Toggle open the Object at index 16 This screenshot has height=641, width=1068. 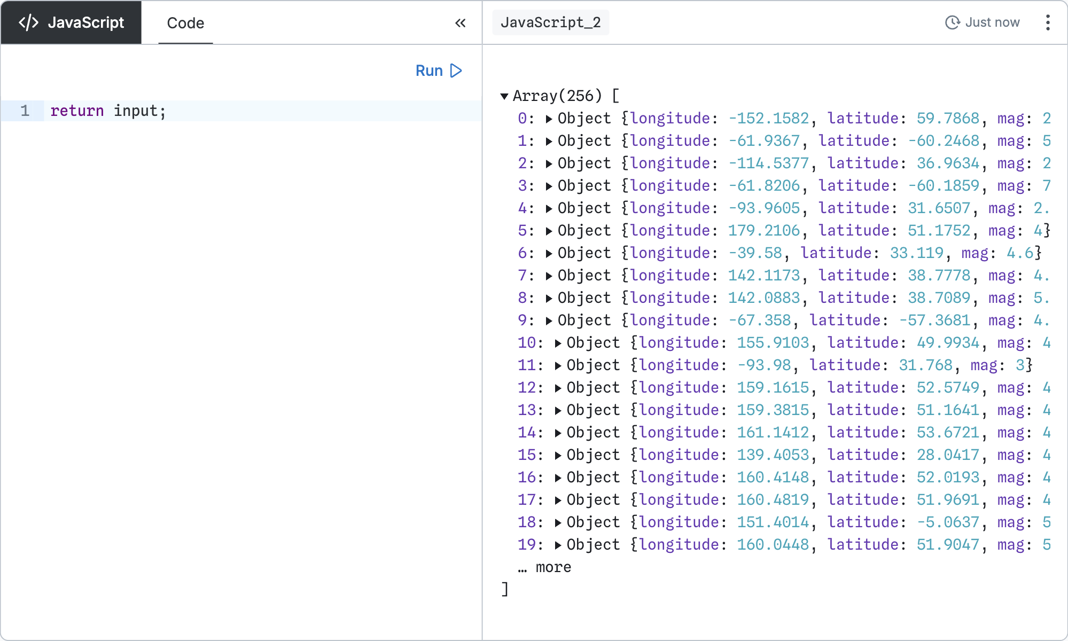coord(559,477)
